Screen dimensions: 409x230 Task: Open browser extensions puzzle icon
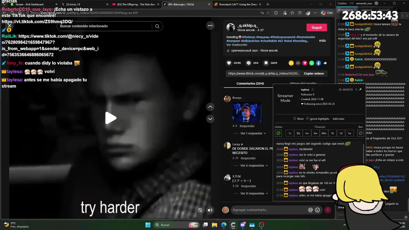[x=276, y=13]
